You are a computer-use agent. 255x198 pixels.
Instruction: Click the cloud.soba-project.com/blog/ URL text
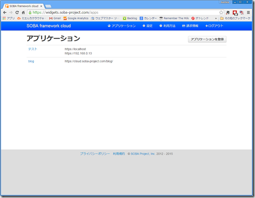(89, 61)
